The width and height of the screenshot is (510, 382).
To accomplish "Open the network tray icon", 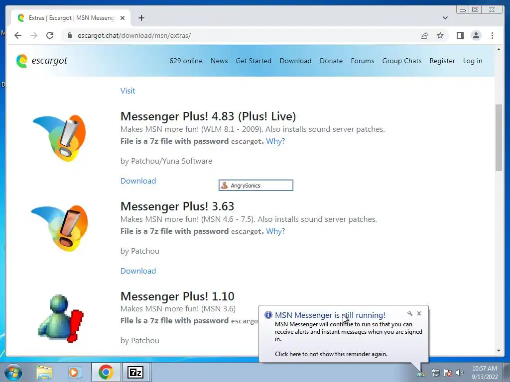I will coord(435,373).
